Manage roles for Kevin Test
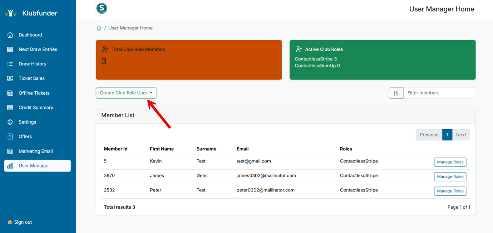The image size is (493, 233). point(450,162)
